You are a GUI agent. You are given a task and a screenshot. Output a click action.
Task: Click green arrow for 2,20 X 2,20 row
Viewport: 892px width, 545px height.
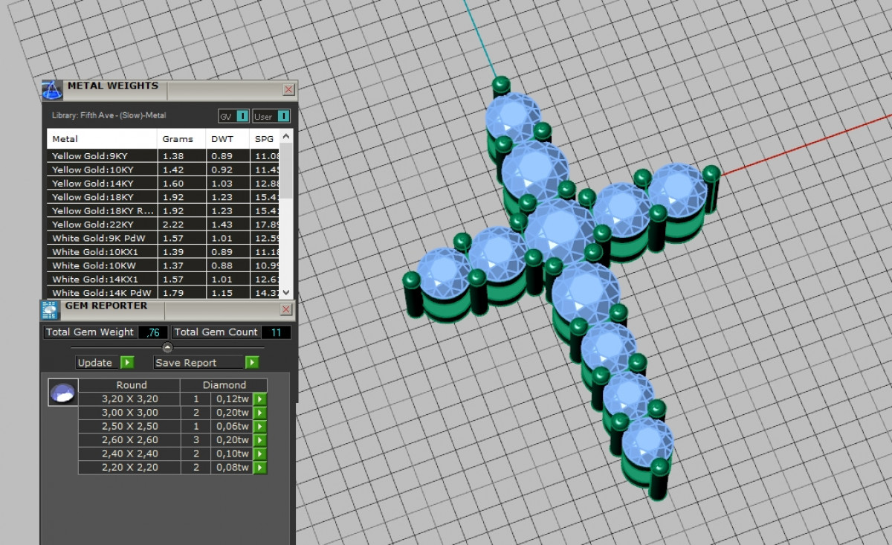pyautogui.click(x=259, y=468)
